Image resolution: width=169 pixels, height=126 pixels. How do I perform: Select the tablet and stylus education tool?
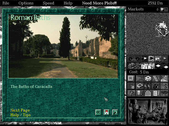[x=156, y=93]
